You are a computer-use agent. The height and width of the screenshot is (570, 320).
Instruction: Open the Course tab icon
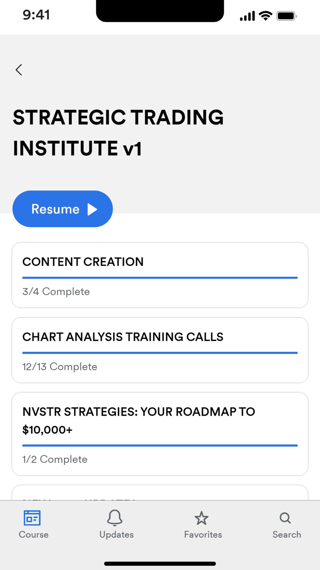pos(32,518)
